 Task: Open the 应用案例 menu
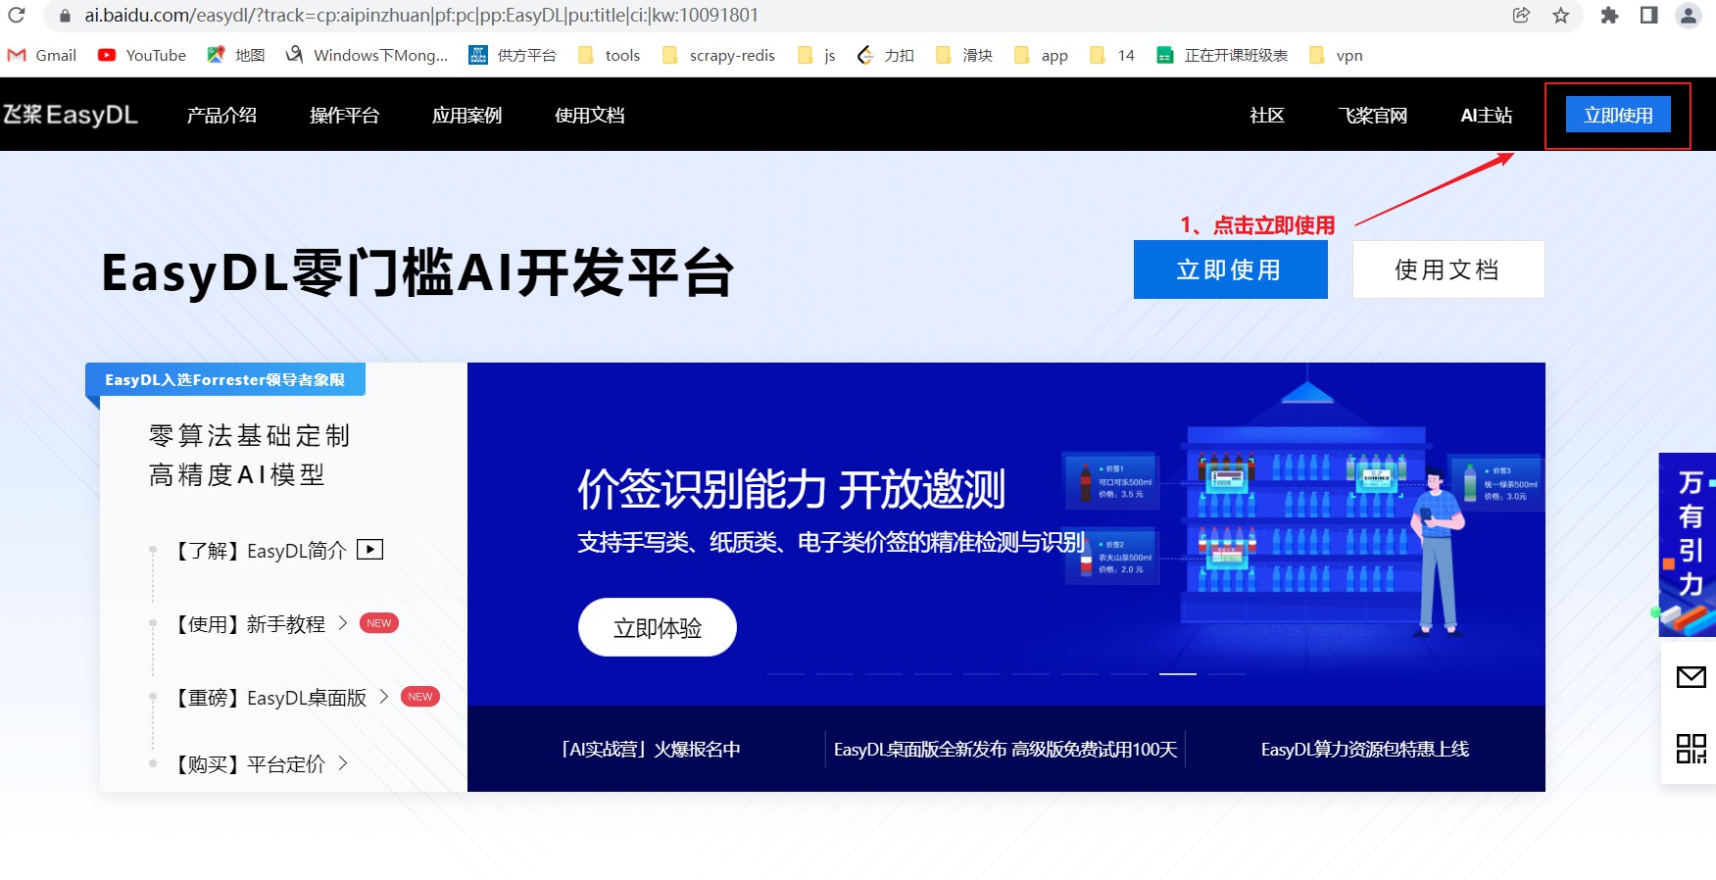click(x=466, y=115)
